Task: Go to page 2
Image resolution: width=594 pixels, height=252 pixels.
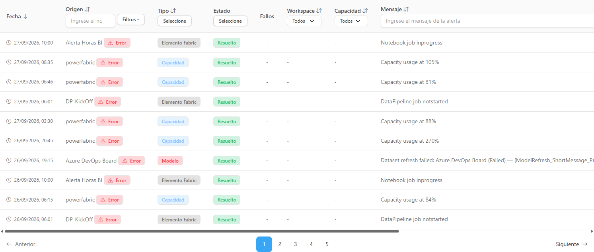Action: coord(280,244)
